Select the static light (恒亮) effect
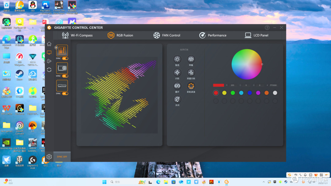 click(x=177, y=59)
